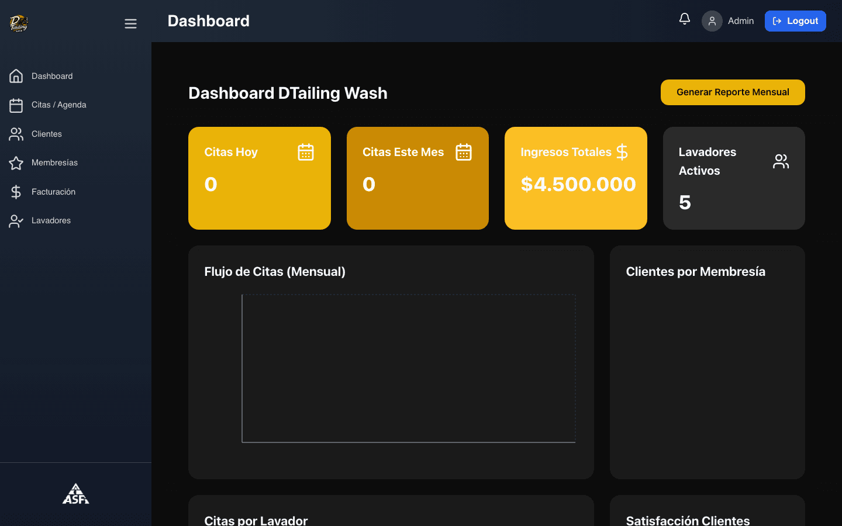
Task: Click dollar icon on Ingresos Totales card
Action: 622,152
